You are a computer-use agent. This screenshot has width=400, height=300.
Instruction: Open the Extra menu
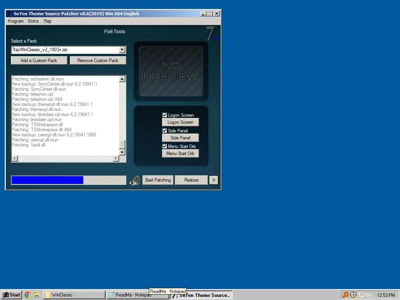[33, 21]
